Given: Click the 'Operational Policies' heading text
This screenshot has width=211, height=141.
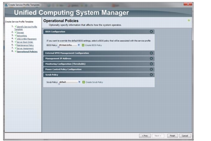Looking at the screenshot, I should (61, 21).
